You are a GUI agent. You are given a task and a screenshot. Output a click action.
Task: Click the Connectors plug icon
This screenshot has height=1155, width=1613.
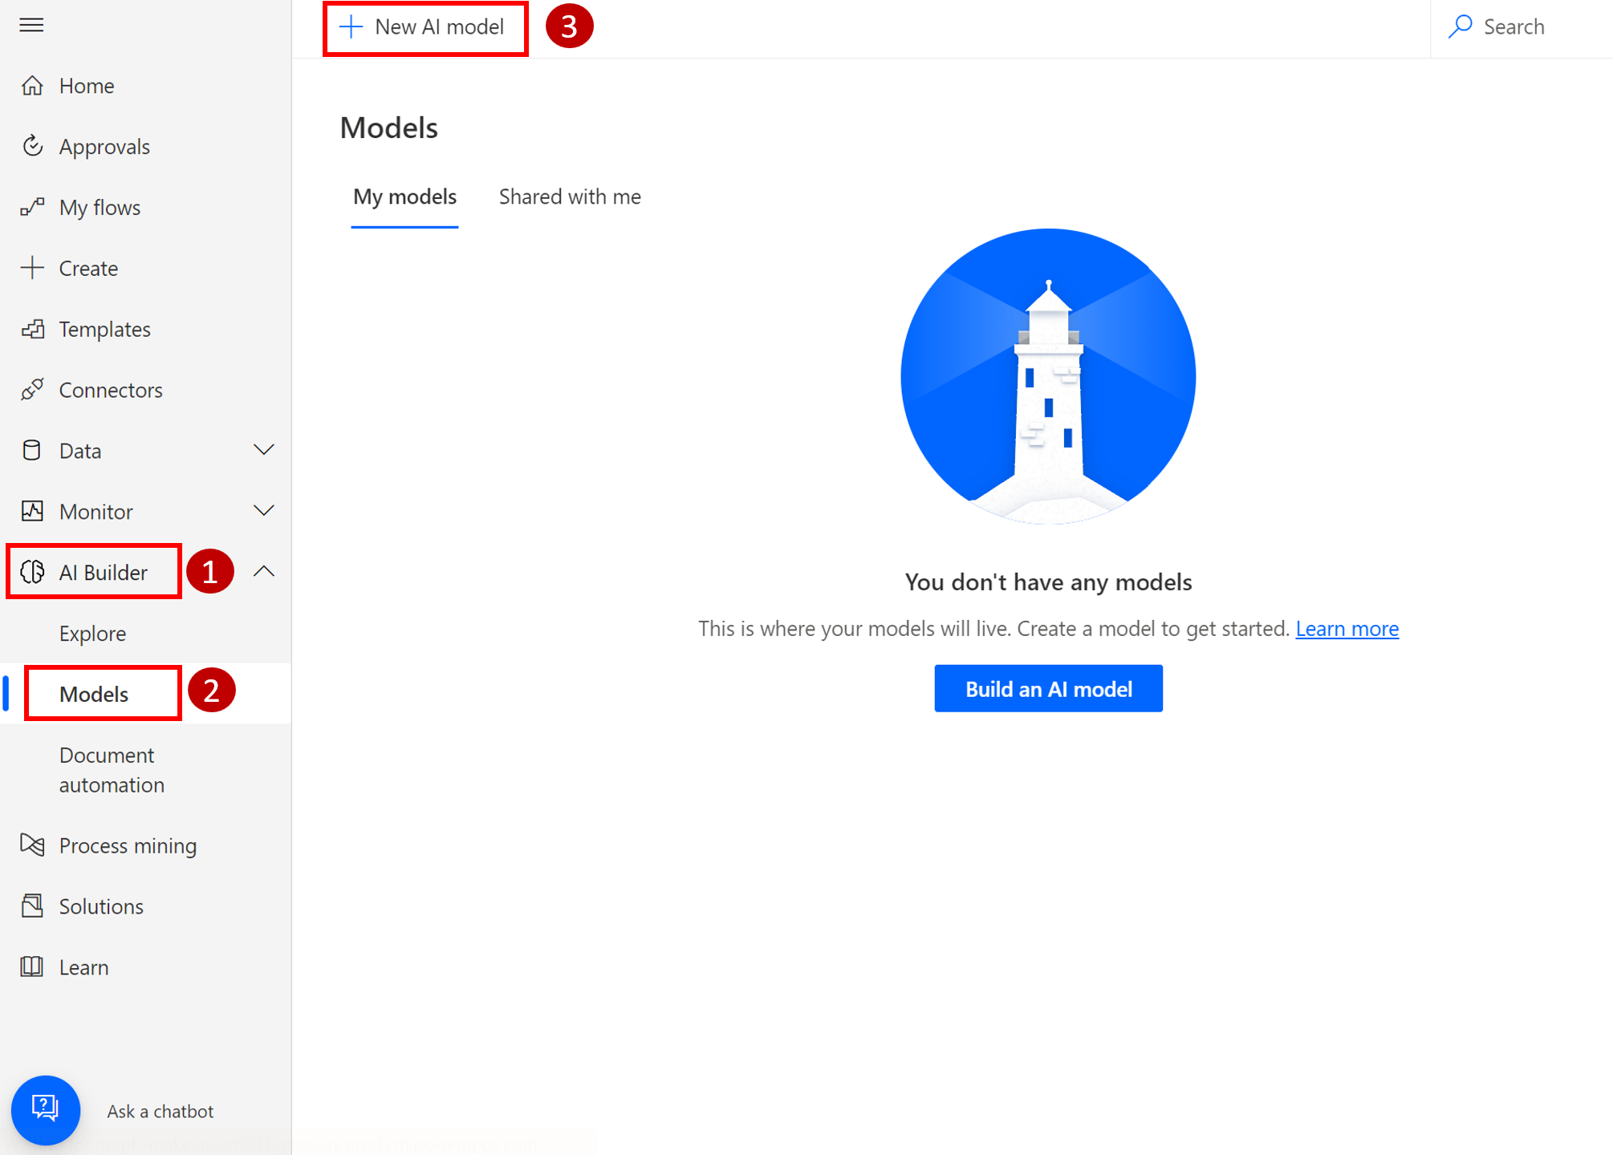pyautogui.click(x=32, y=390)
